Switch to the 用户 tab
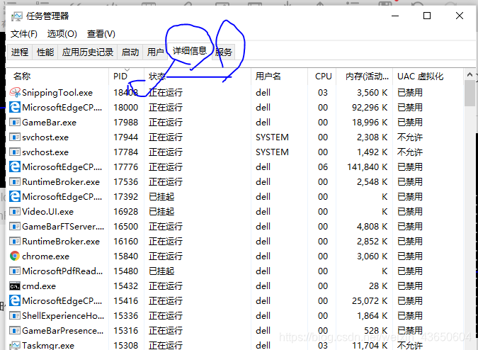 156,52
